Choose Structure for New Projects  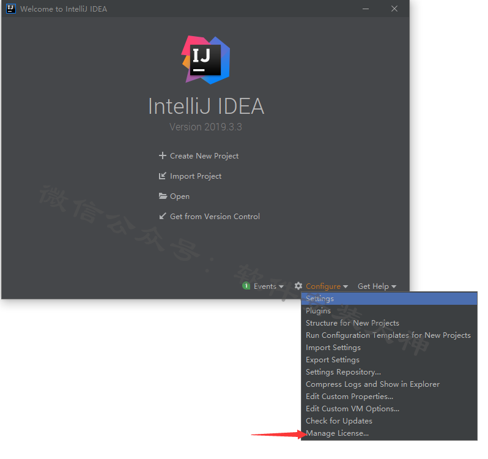[389, 323]
